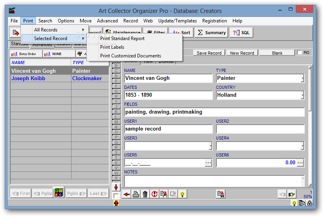324x217 pixels.
Task: Open the Summary sigma toolbar button
Action: 212,33
